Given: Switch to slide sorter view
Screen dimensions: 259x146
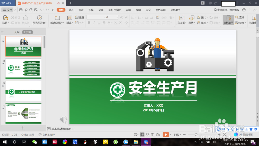Looking at the screenshot, I should coord(147,135).
